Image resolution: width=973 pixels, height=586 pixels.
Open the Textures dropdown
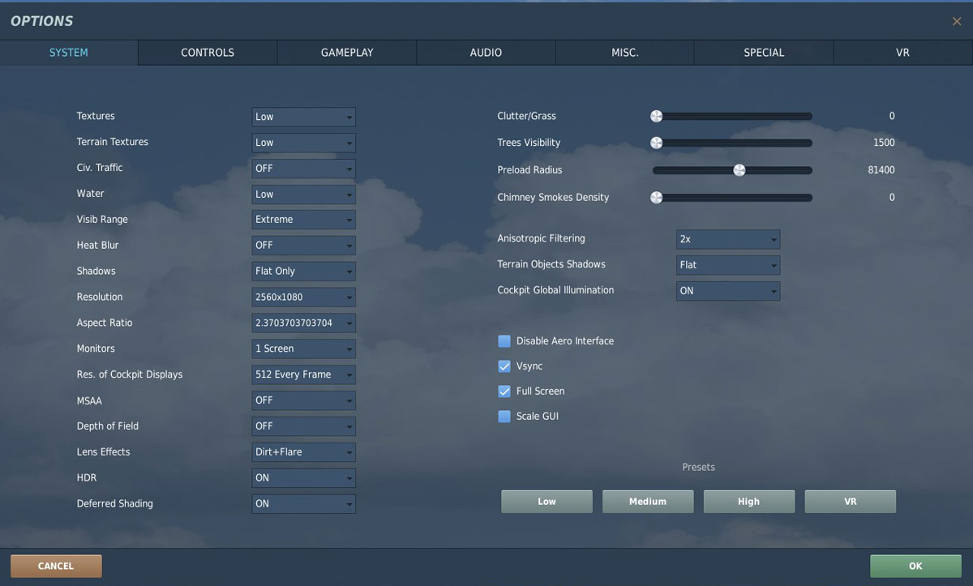[303, 117]
